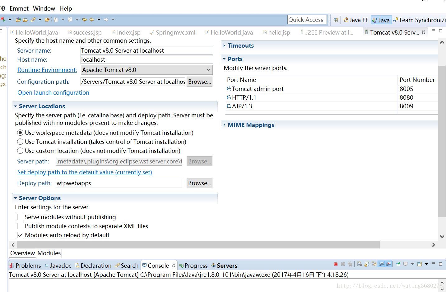Open the Display Selected Console dropdown
Viewport: 446px width, 292px height.
(412, 264)
